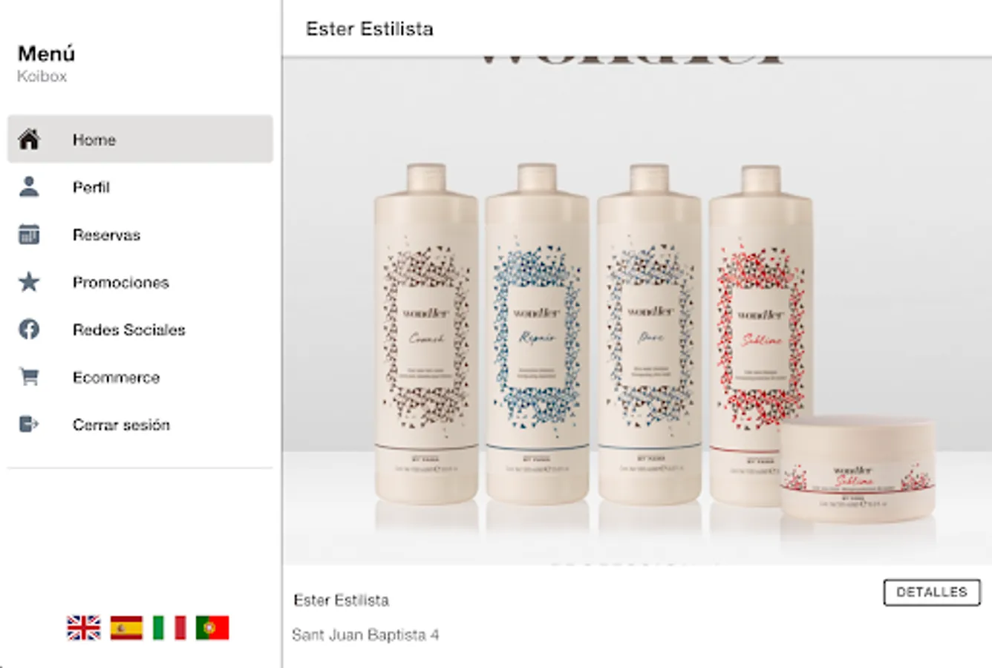This screenshot has height=668, width=992.
Task: Click the DETALLES button
Action: 932,592
